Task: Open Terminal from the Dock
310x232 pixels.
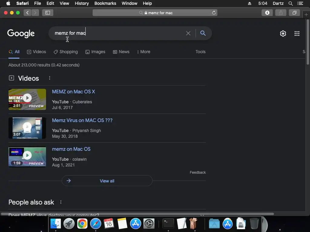Action: pos(168,224)
